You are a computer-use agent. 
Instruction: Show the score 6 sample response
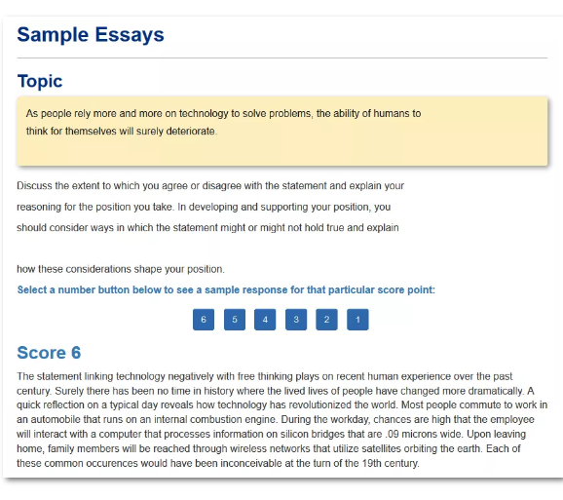(x=204, y=320)
